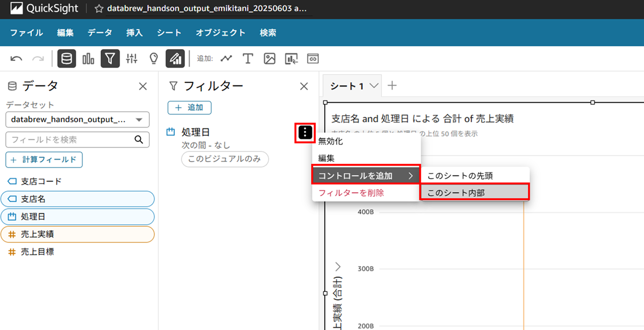Viewport: 644px width, 330px height.
Task: Click the favorite star next to title
Action: 99,9
